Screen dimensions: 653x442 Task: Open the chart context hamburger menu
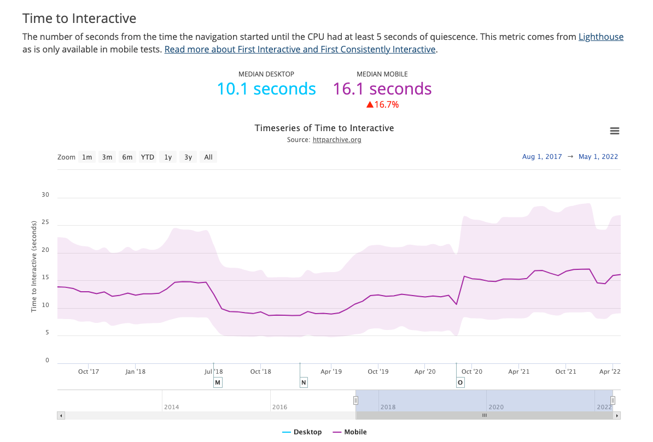click(x=614, y=131)
